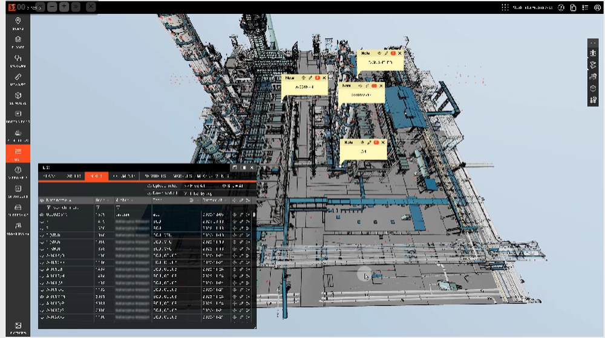Screen dimensions: 605x338
Task: Click the locate icon on the first table row
Action: coord(234,215)
